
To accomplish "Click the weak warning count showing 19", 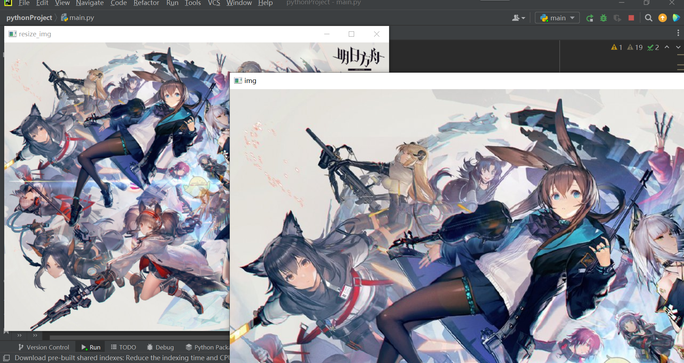I will (635, 47).
